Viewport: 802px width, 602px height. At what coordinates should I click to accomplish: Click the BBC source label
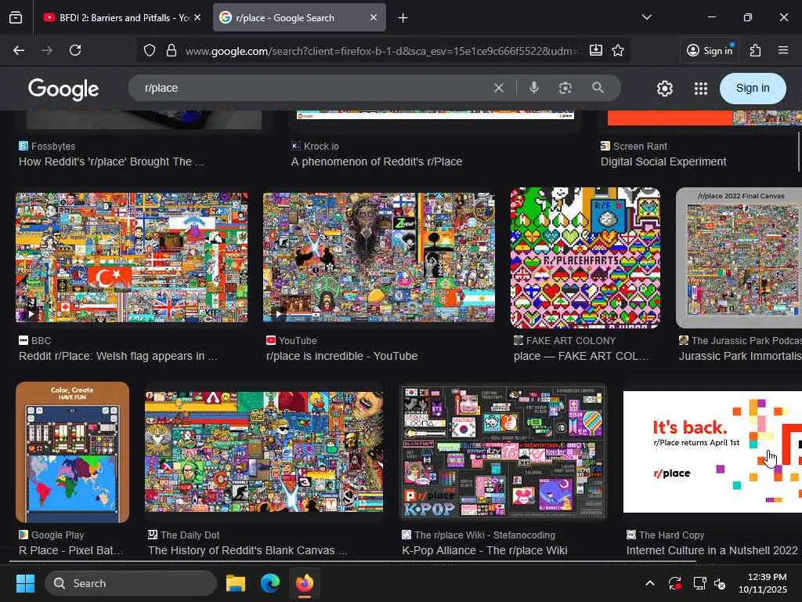coord(41,341)
